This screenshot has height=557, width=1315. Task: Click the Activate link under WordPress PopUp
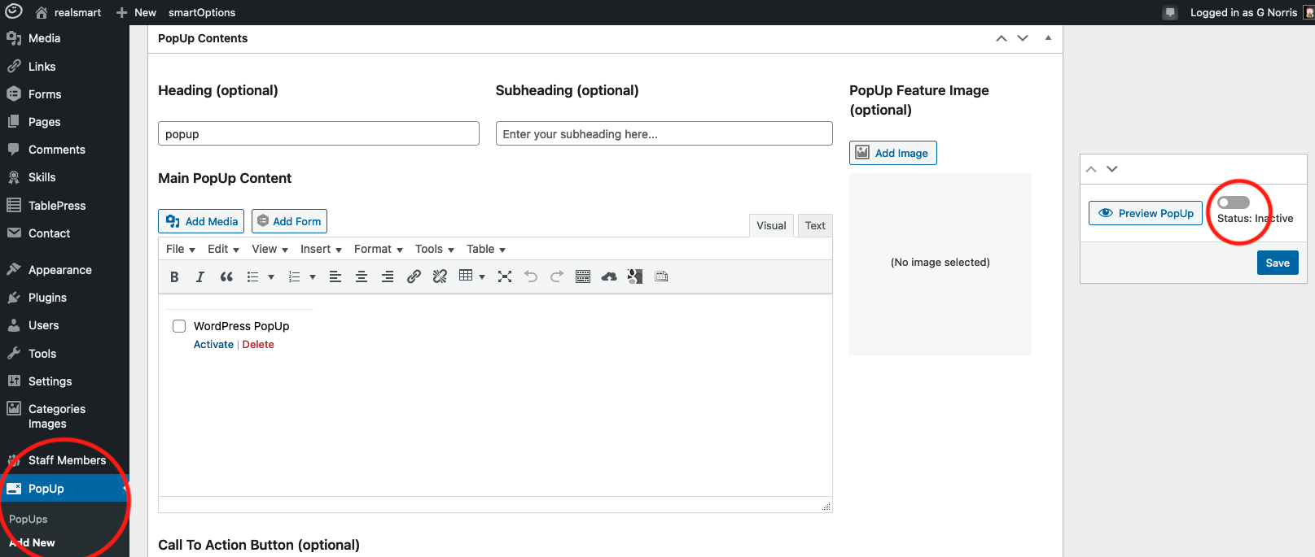(x=213, y=345)
